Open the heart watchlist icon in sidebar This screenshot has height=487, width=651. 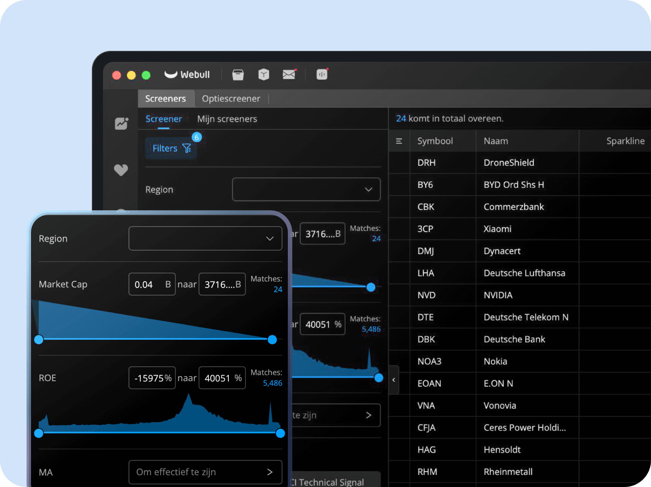121,170
